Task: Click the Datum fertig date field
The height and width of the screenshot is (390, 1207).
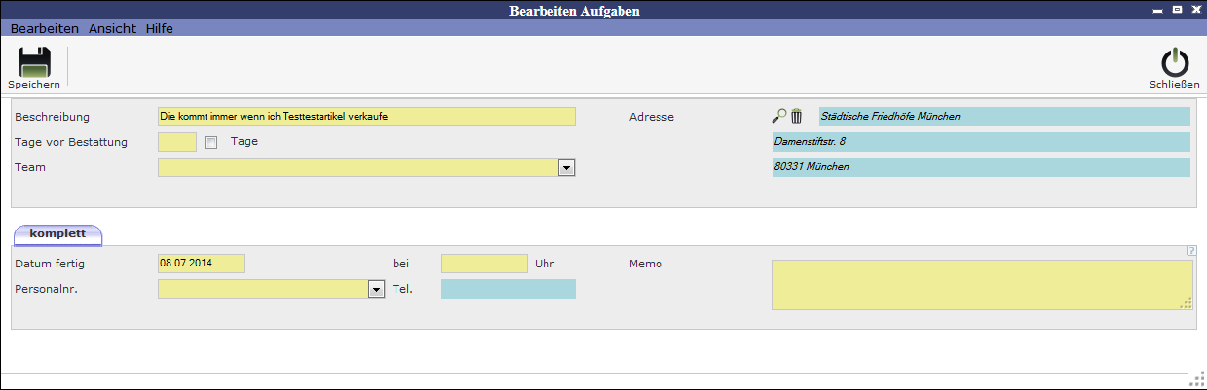Action: pos(201,264)
